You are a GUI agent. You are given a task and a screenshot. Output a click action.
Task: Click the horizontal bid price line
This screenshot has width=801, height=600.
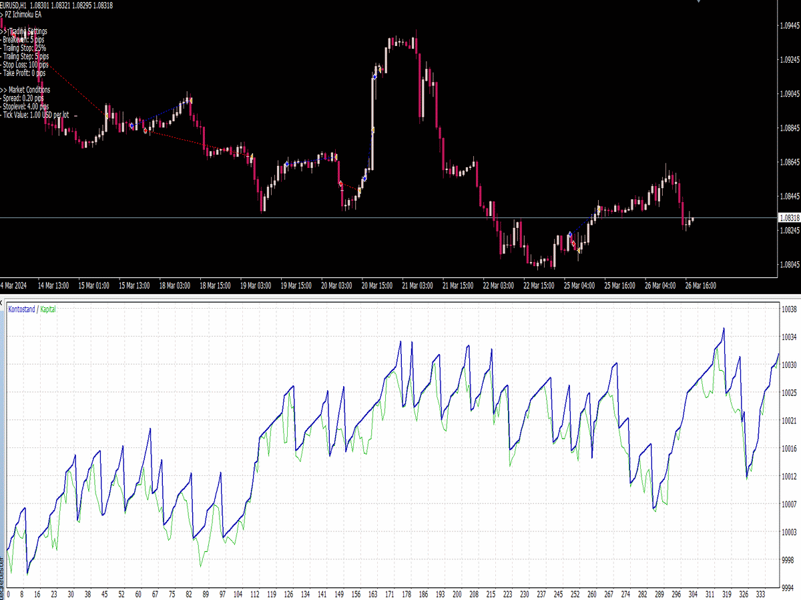coord(400,218)
